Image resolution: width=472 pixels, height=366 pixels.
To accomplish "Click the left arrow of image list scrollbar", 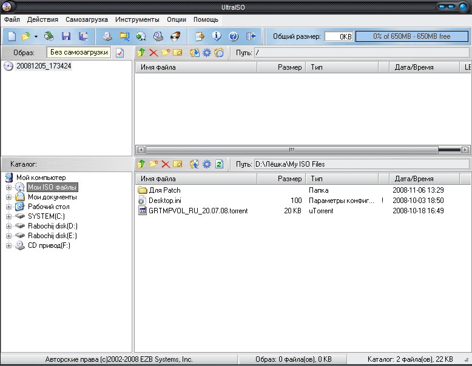I will pos(141,150).
